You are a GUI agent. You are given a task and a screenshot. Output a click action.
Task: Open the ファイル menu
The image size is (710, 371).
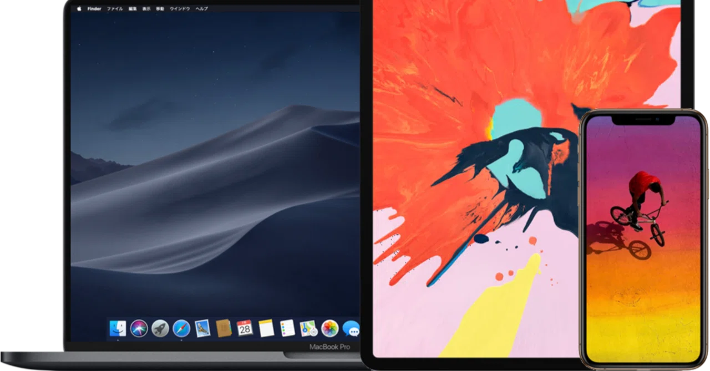click(115, 9)
